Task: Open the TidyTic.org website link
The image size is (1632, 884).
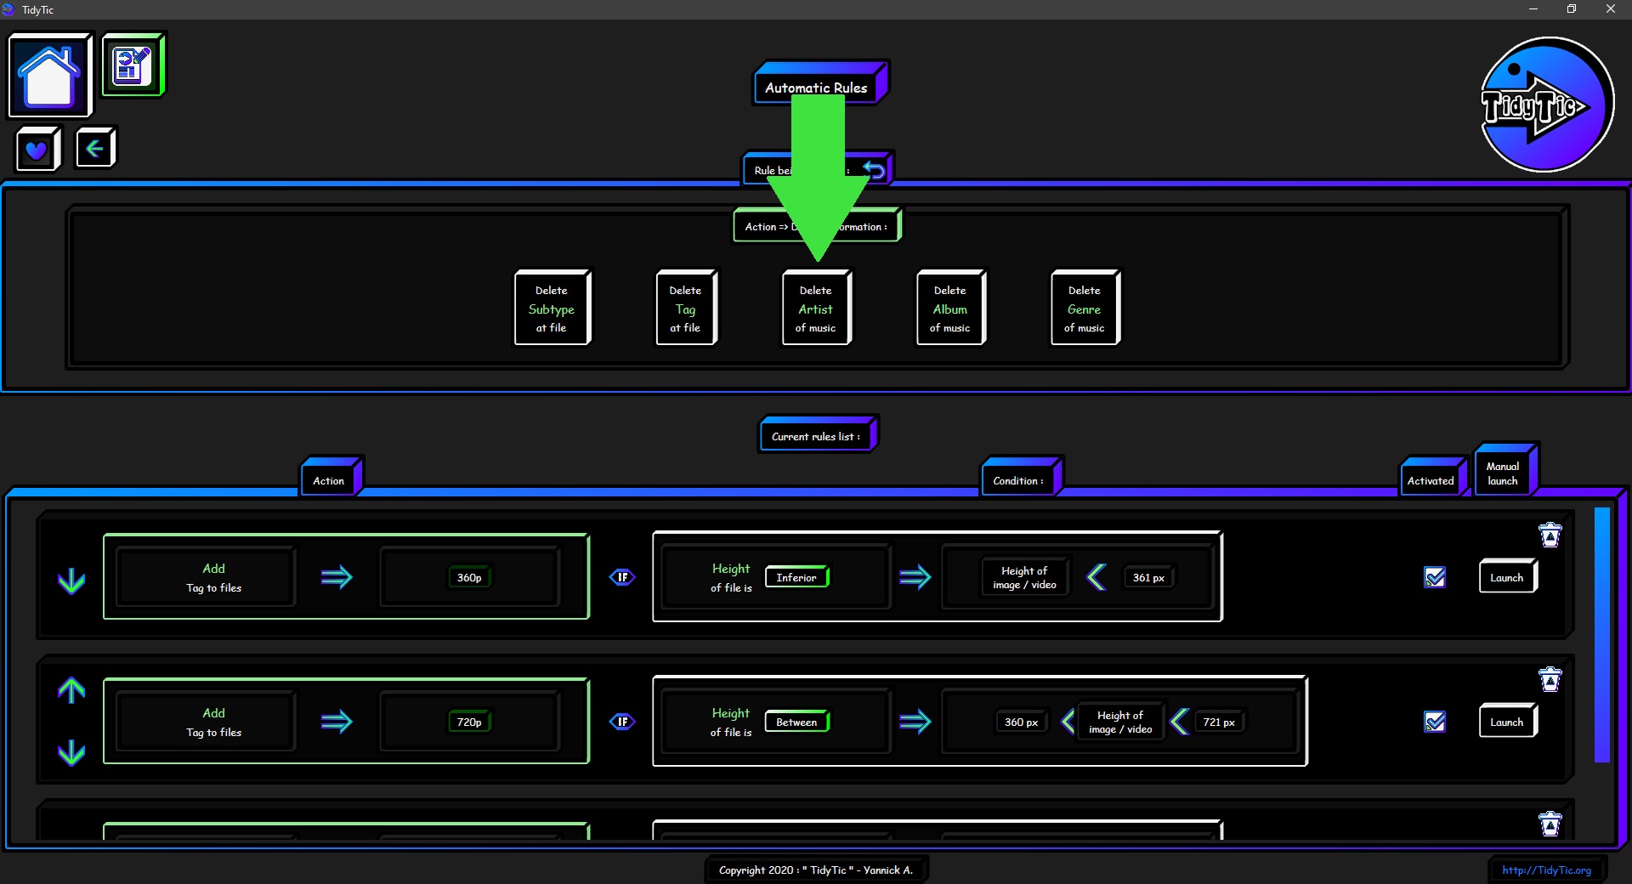Action: click(x=1546, y=870)
